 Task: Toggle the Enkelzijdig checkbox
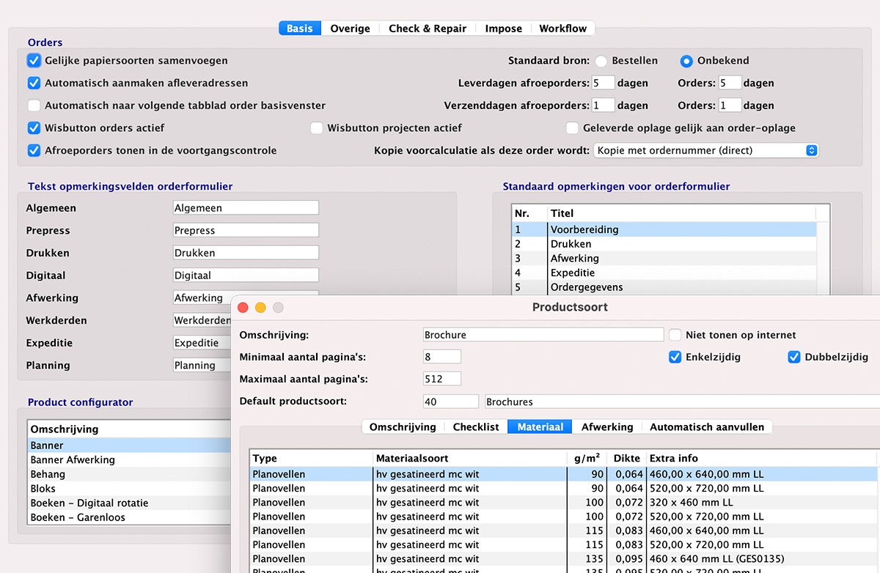(x=675, y=357)
